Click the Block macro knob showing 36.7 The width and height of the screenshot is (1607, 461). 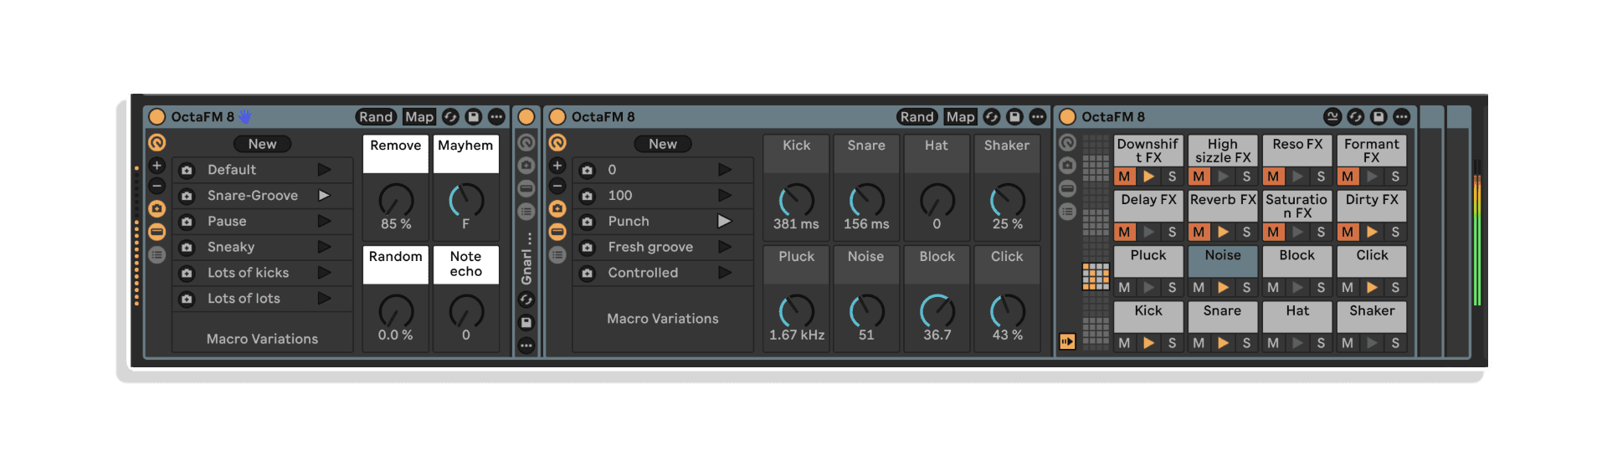point(937,310)
